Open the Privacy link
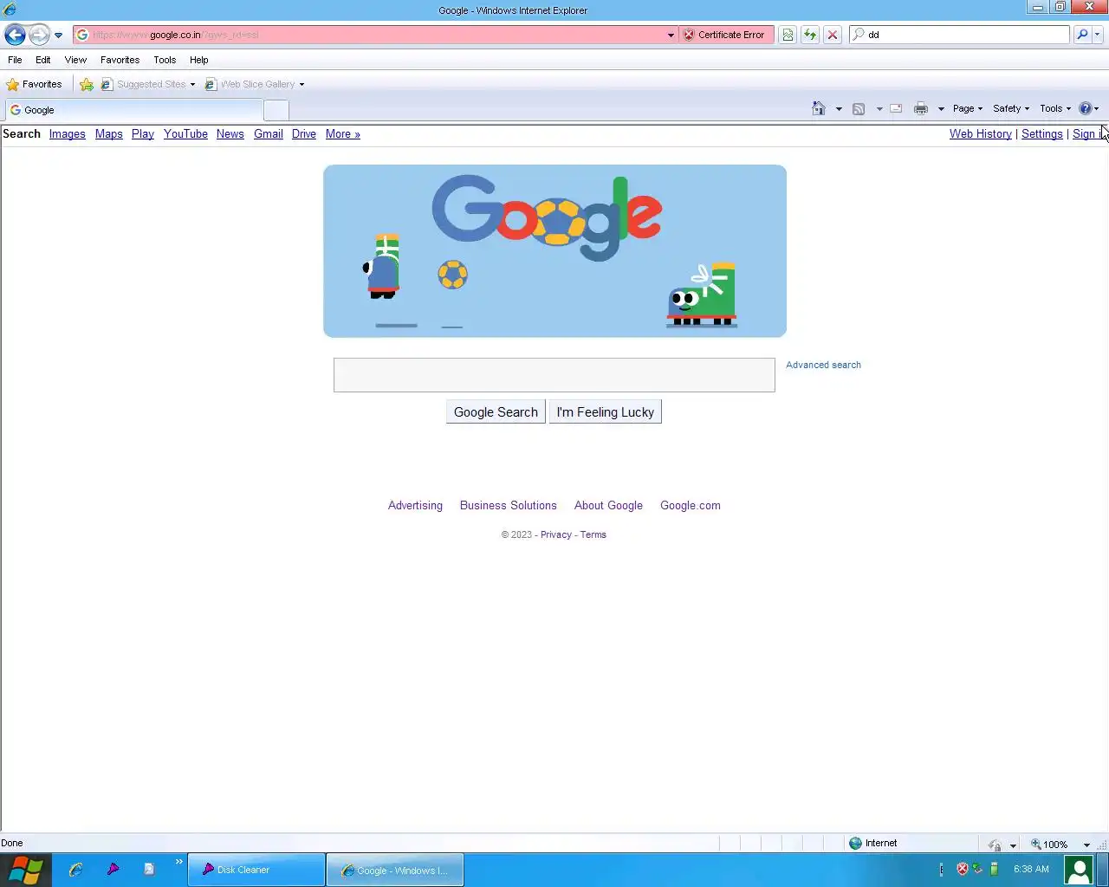The height and width of the screenshot is (887, 1109). pyautogui.click(x=556, y=534)
